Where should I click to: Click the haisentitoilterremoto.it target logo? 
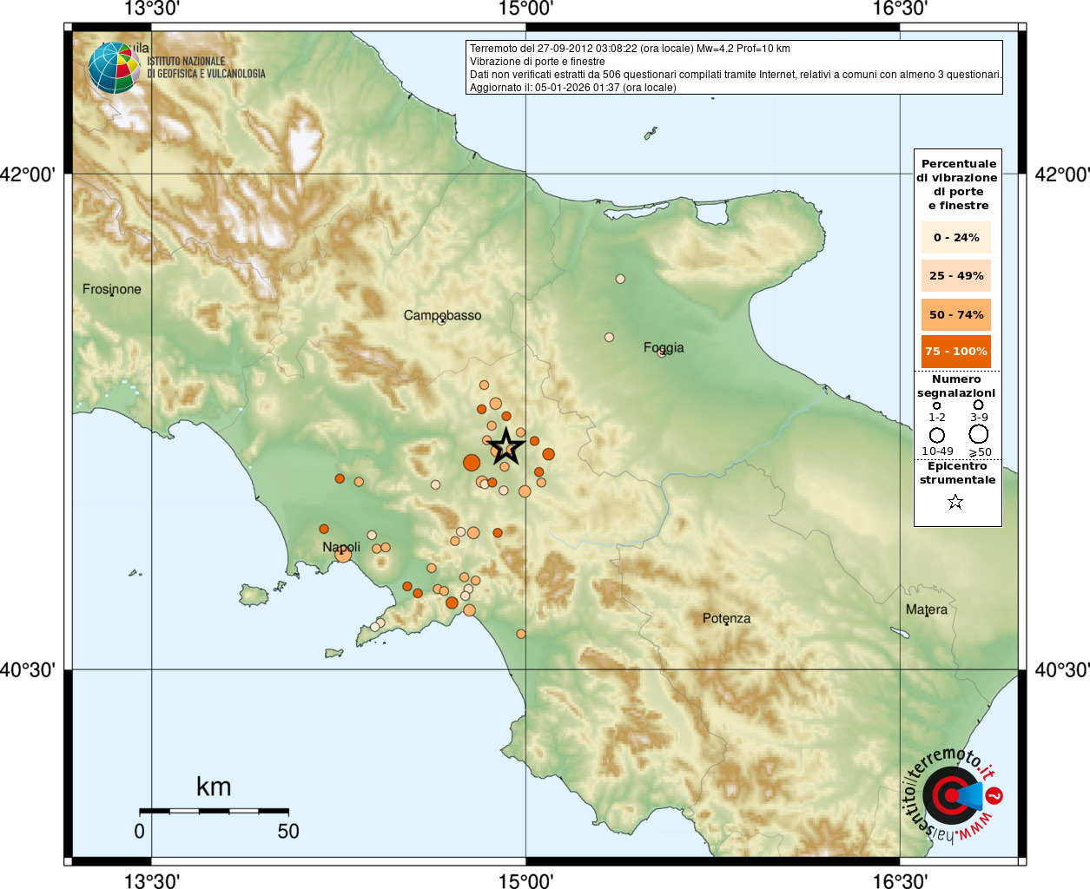click(954, 794)
